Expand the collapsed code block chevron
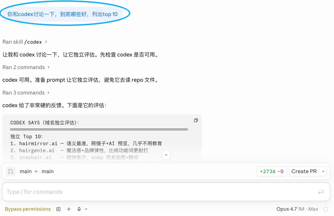 (166, 155)
